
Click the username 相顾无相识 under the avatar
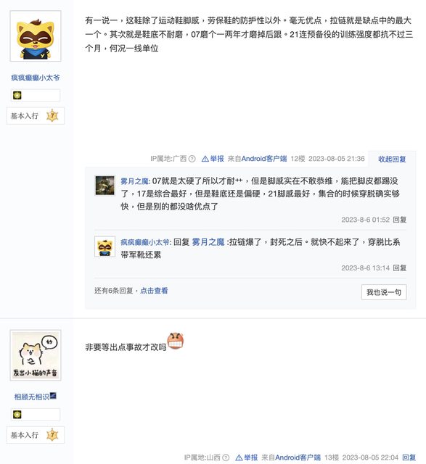tap(32, 397)
